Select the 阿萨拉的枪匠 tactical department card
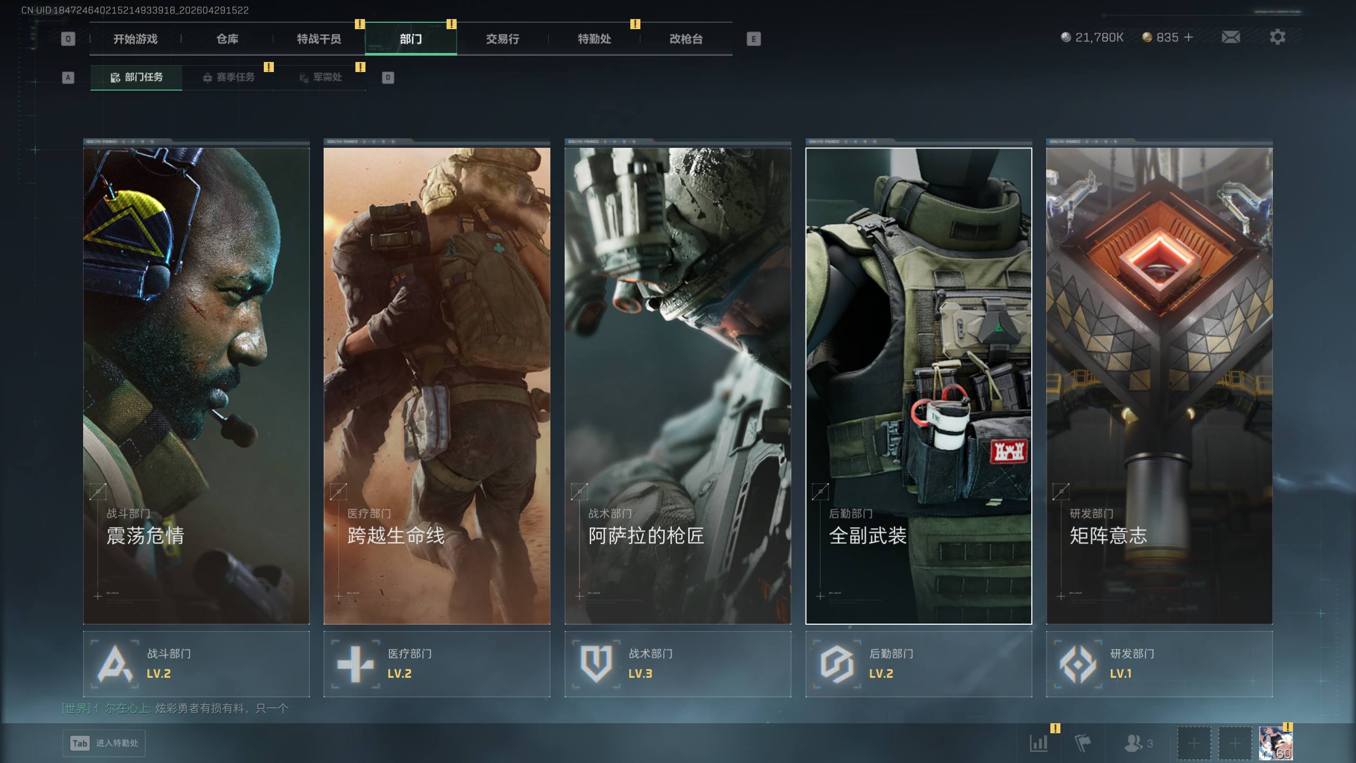This screenshot has height=763, width=1356. tap(677, 386)
